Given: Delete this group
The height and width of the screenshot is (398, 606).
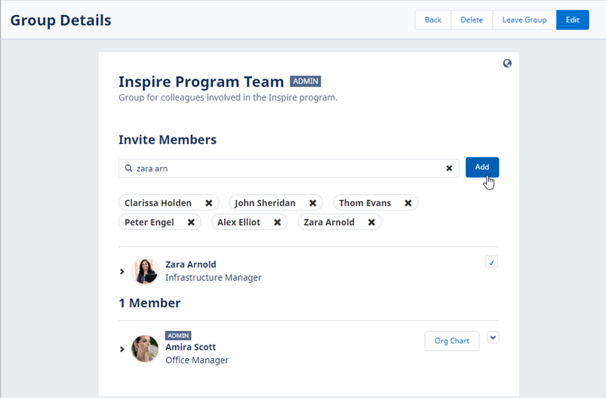Looking at the screenshot, I should (x=472, y=20).
